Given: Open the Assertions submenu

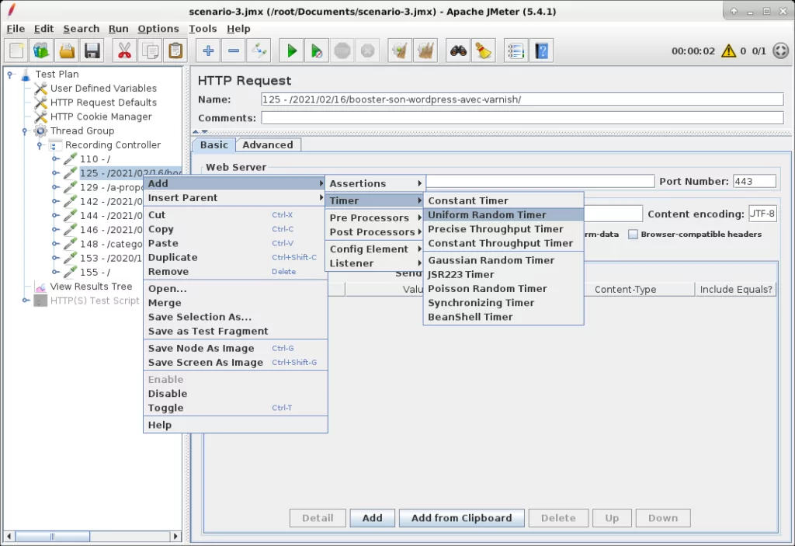Looking at the screenshot, I should [x=374, y=184].
